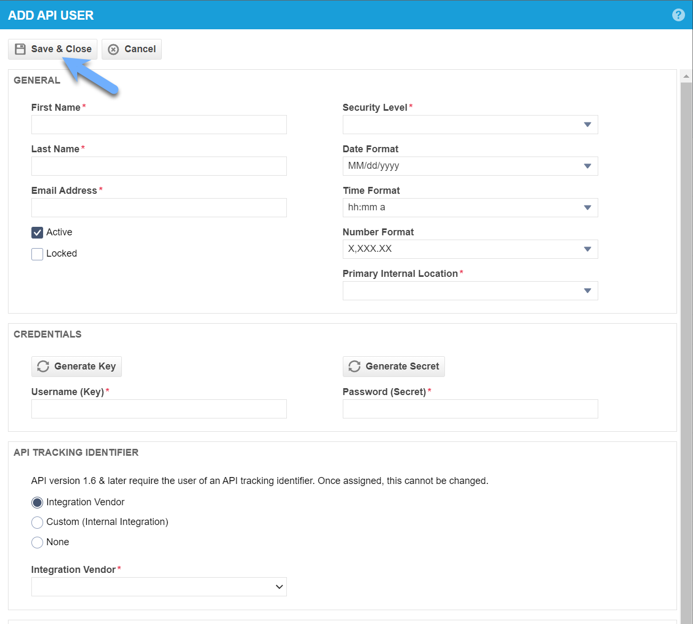Open the help question mark icon
Image resolution: width=693 pixels, height=624 pixels.
pos(678,15)
